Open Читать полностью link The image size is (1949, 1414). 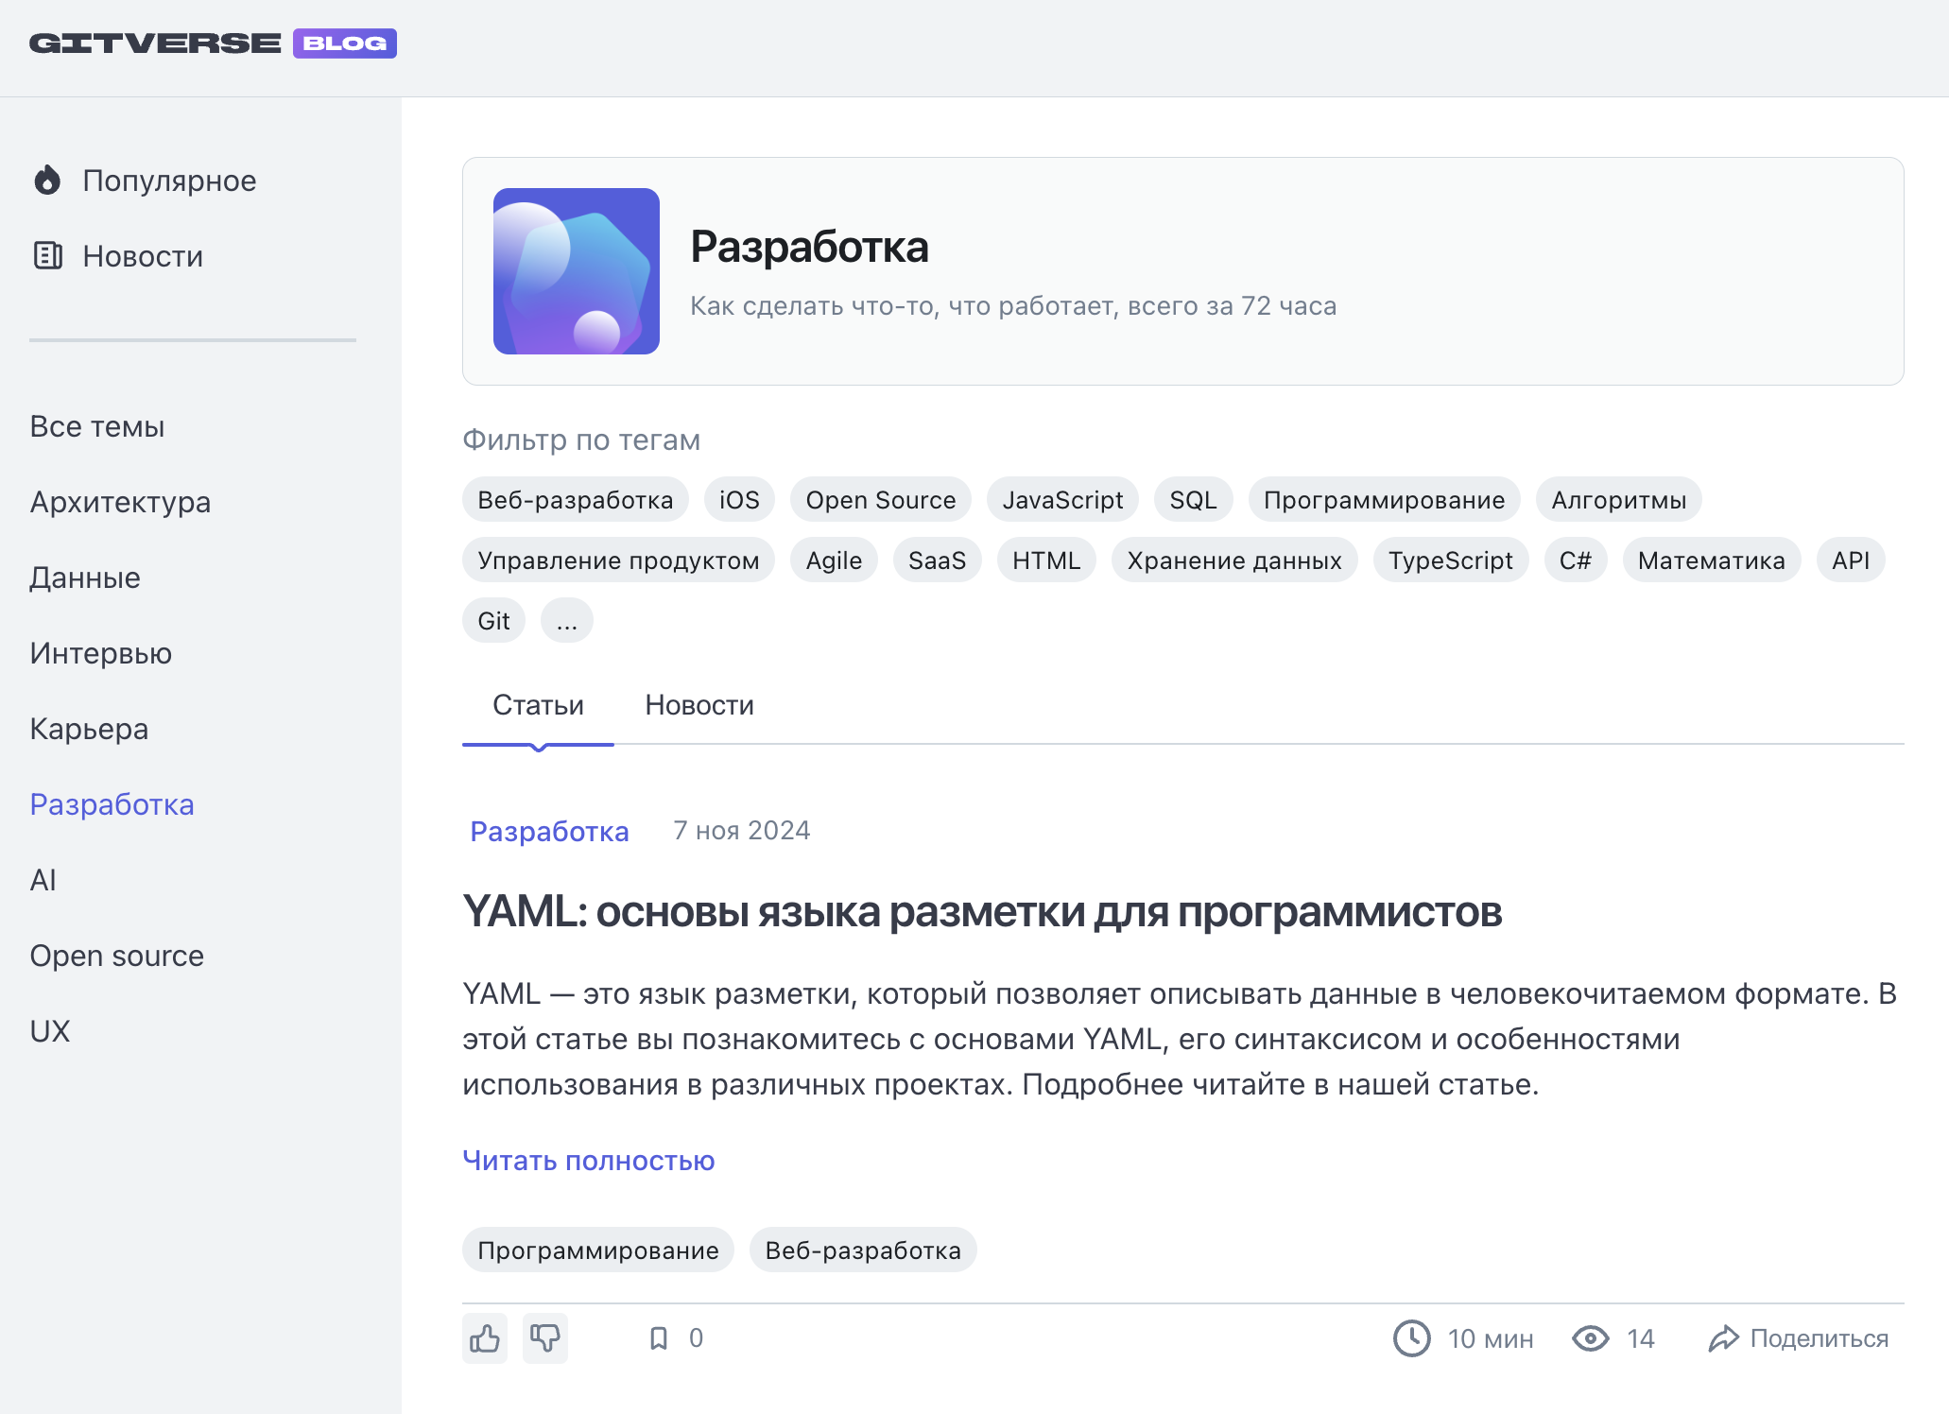[588, 1161]
